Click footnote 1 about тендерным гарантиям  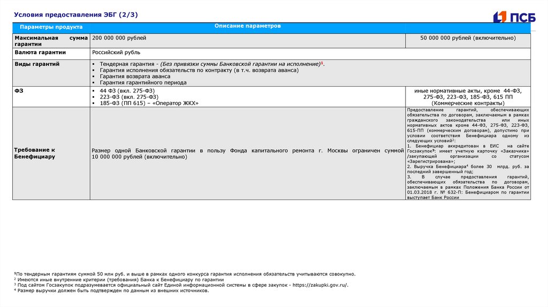pyautogui.click(x=185, y=274)
